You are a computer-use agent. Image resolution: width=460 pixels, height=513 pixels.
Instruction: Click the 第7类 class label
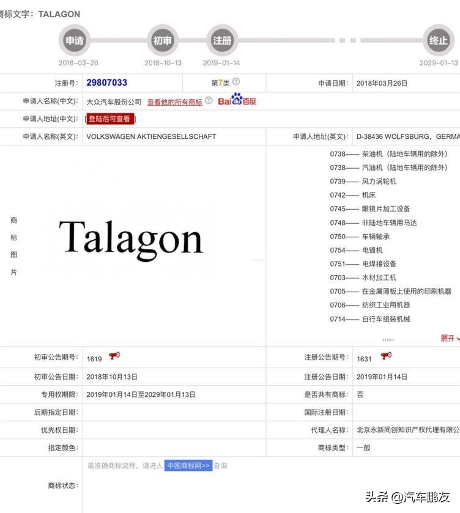click(x=220, y=83)
